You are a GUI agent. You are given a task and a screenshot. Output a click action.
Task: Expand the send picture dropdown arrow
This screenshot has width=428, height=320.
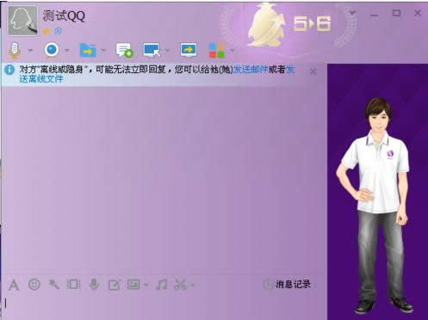(x=146, y=285)
